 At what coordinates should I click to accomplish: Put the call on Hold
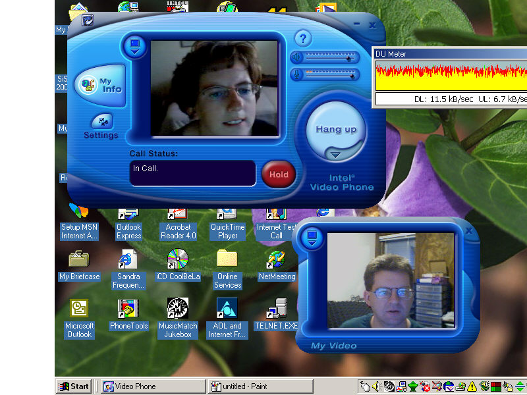[x=279, y=174]
